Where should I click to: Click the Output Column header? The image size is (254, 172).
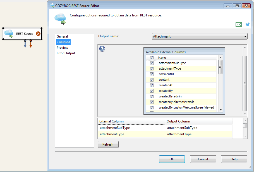pyautogui.click(x=199, y=121)
